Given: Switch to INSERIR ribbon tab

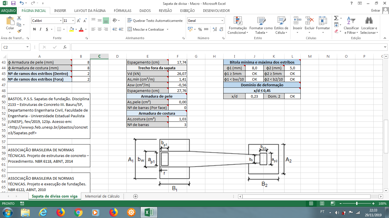Looking at the screenshot, I should [60, 11].
